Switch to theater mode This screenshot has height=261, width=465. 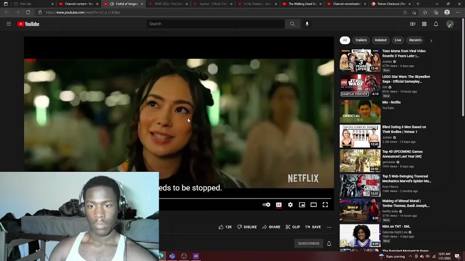314,205
